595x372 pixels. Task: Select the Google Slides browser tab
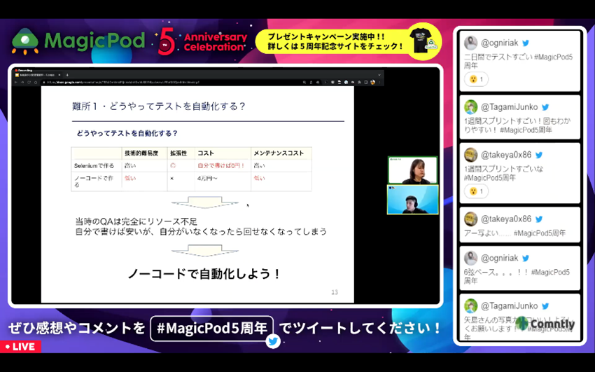[x=37, y=75]
